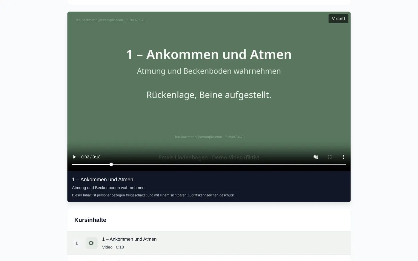
Task: Click the 'Video 0:18' lesson duration text
Action: [113, 247]
